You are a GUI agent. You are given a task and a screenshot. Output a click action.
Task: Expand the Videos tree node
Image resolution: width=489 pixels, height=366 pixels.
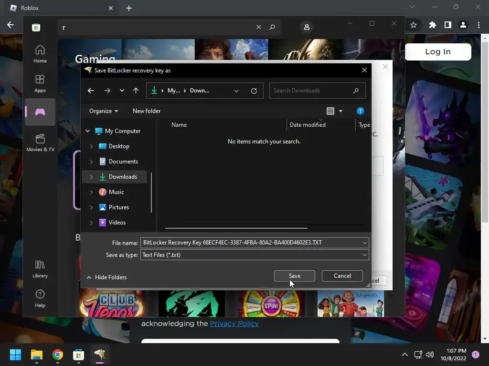(x=91, y=223)
